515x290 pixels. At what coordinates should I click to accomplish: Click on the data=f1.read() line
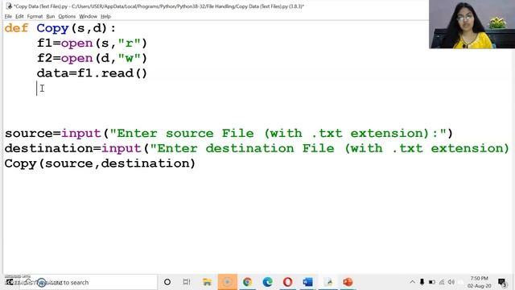[92, 73]
